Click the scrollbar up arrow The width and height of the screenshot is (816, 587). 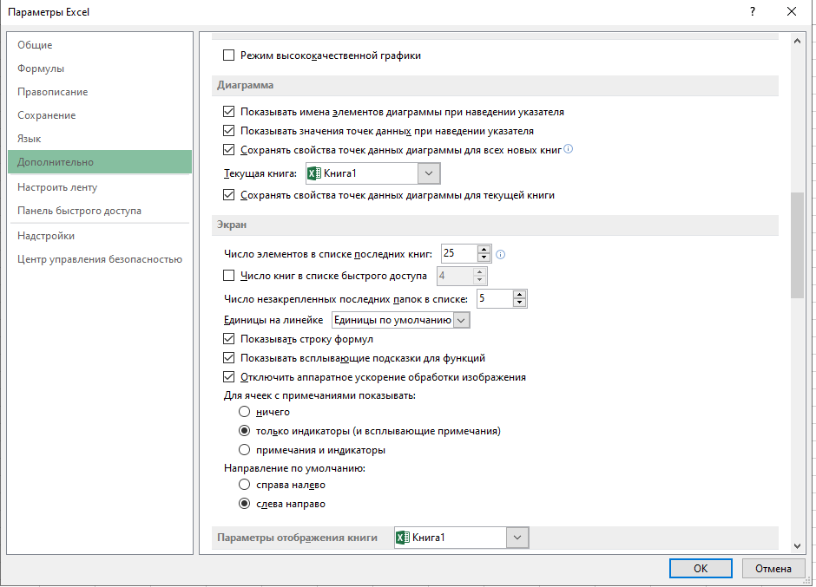797,41
